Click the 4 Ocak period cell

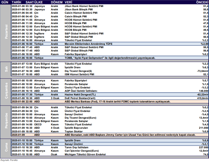pos(55,128)
